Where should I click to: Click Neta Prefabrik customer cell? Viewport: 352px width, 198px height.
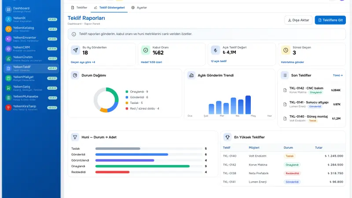point(259,173)
